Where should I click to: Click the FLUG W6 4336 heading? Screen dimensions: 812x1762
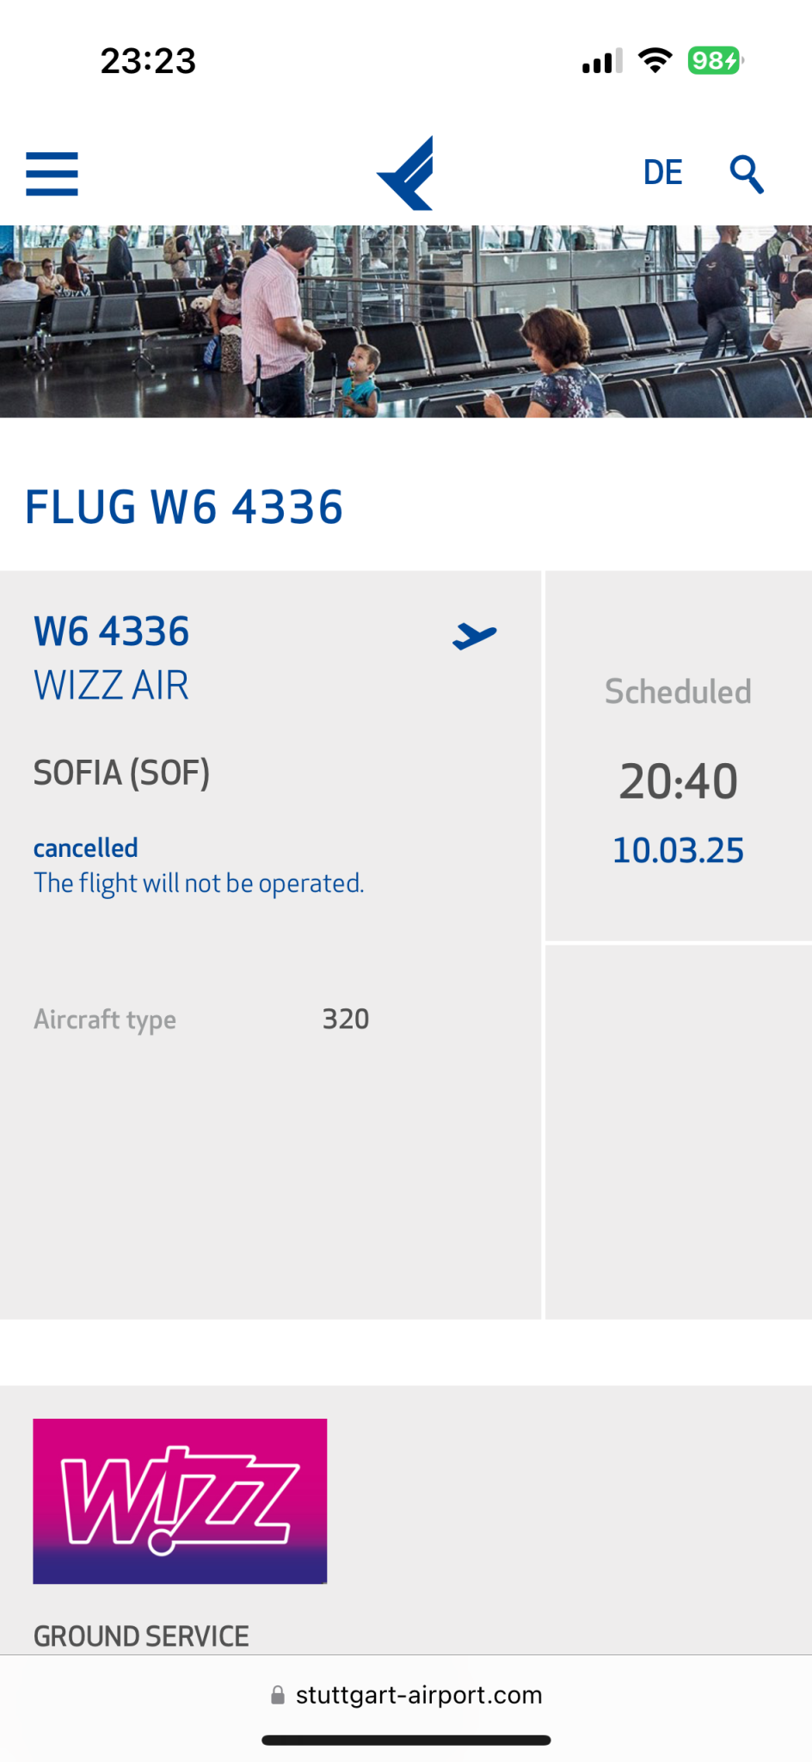(184, 507)
